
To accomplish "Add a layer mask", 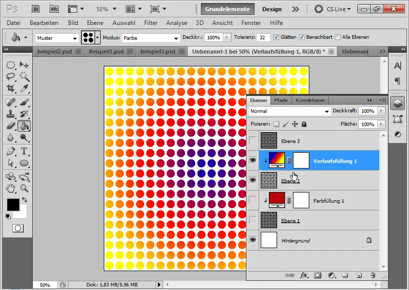I will 317,275.
